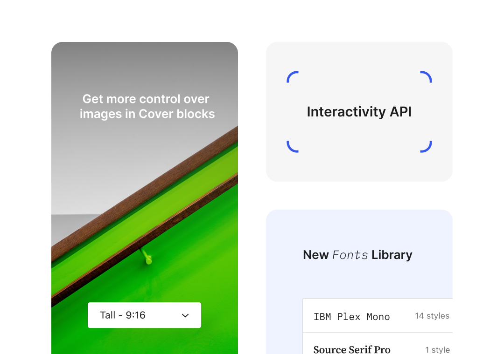Click the gray sky area above the headline
This screenshot has width=504, height=354.
click(x=145, y=65)
